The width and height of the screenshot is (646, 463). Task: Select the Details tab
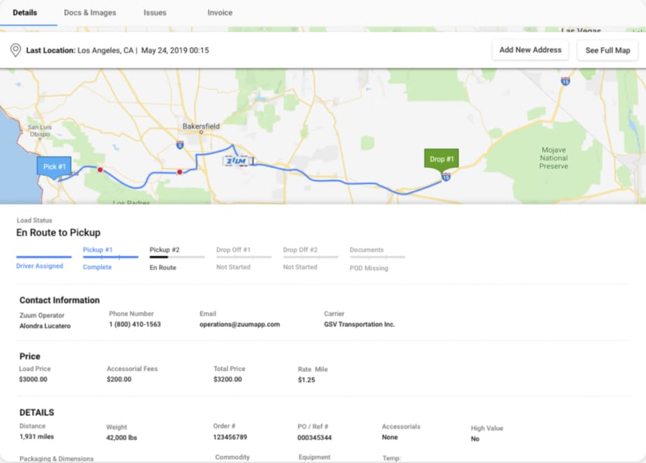click(x=26, y=12)
